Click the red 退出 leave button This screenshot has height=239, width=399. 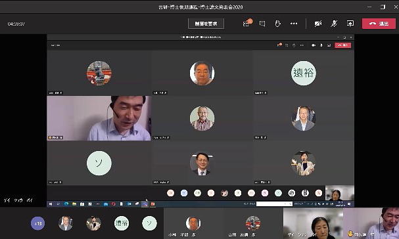[379, 24]
